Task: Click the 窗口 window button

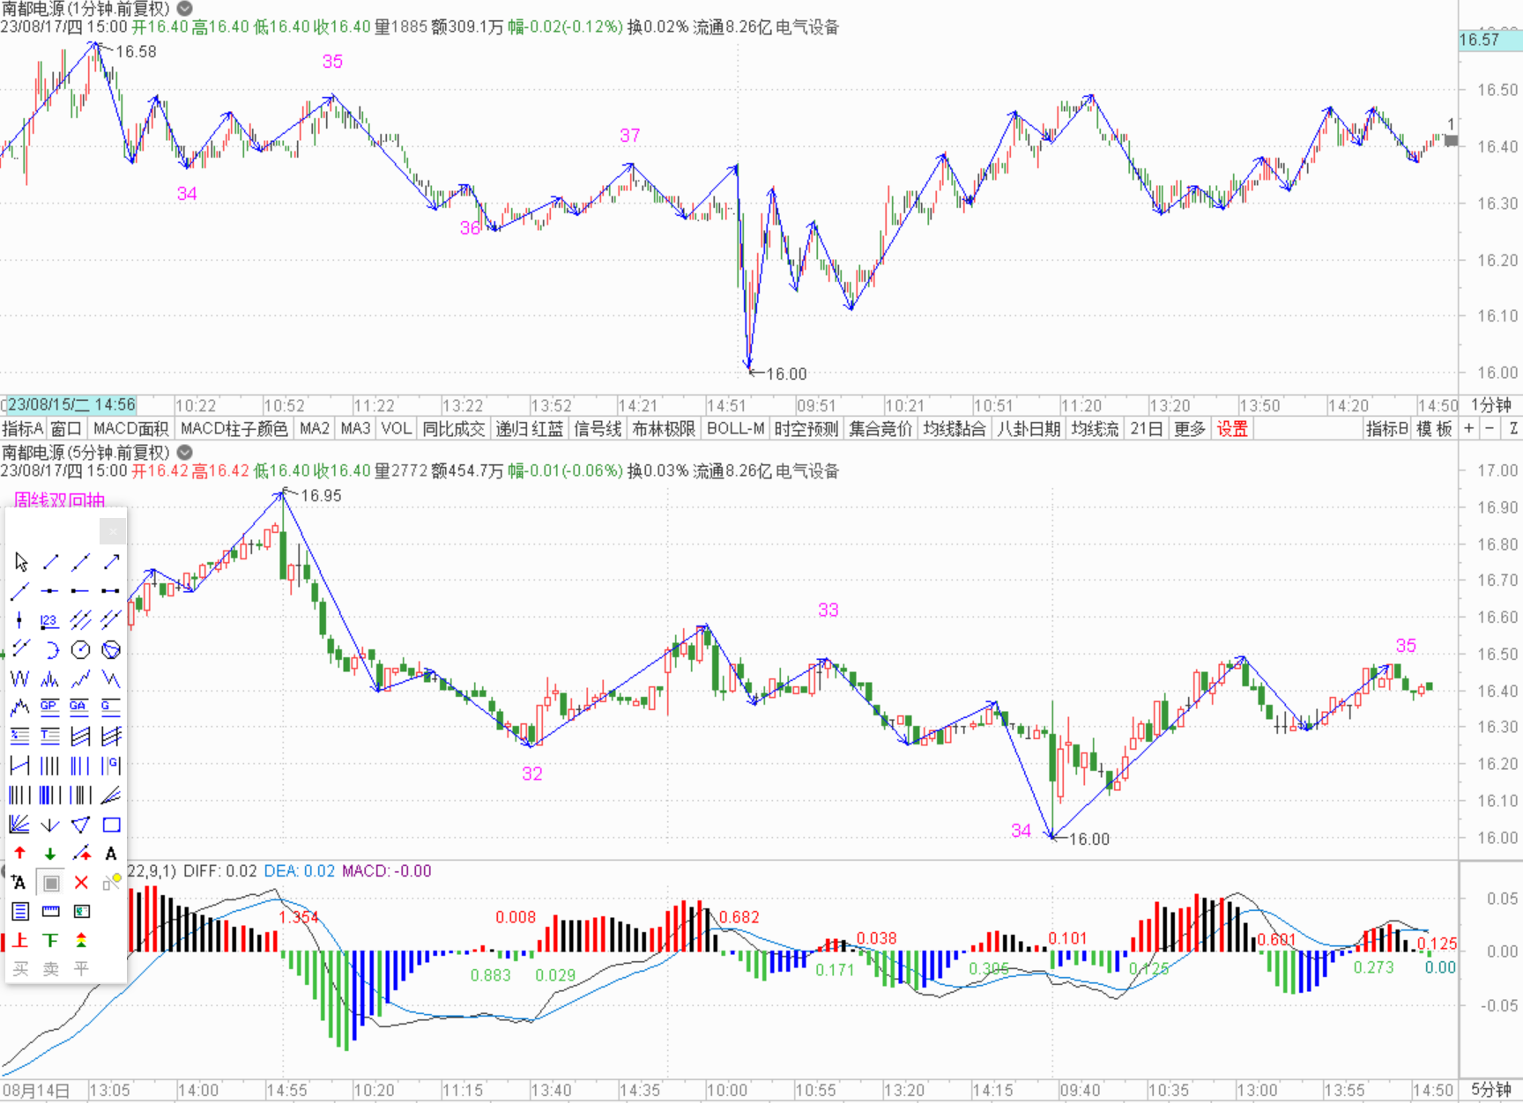Action: coord(66,429)
